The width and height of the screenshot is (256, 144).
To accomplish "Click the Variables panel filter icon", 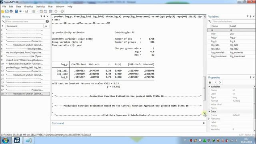I will point(248,16).
